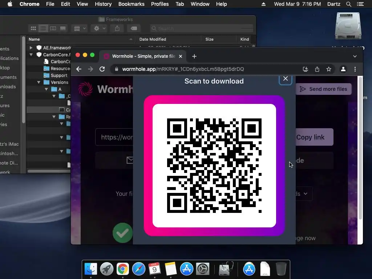Image resolution: width=372 pixels, height=279 pixels.
Task: Open the Bookmarks menu
Action: point(132,4)
